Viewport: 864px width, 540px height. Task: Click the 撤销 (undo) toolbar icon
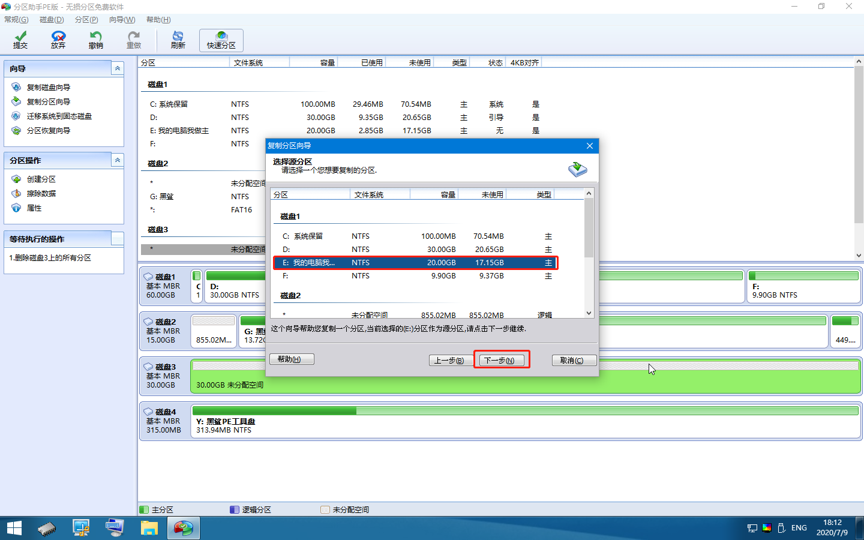[x=95, y=40]
